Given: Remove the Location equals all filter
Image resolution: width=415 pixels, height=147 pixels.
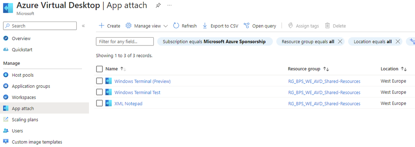Looking at the screenshot, I should coord(397,41).
